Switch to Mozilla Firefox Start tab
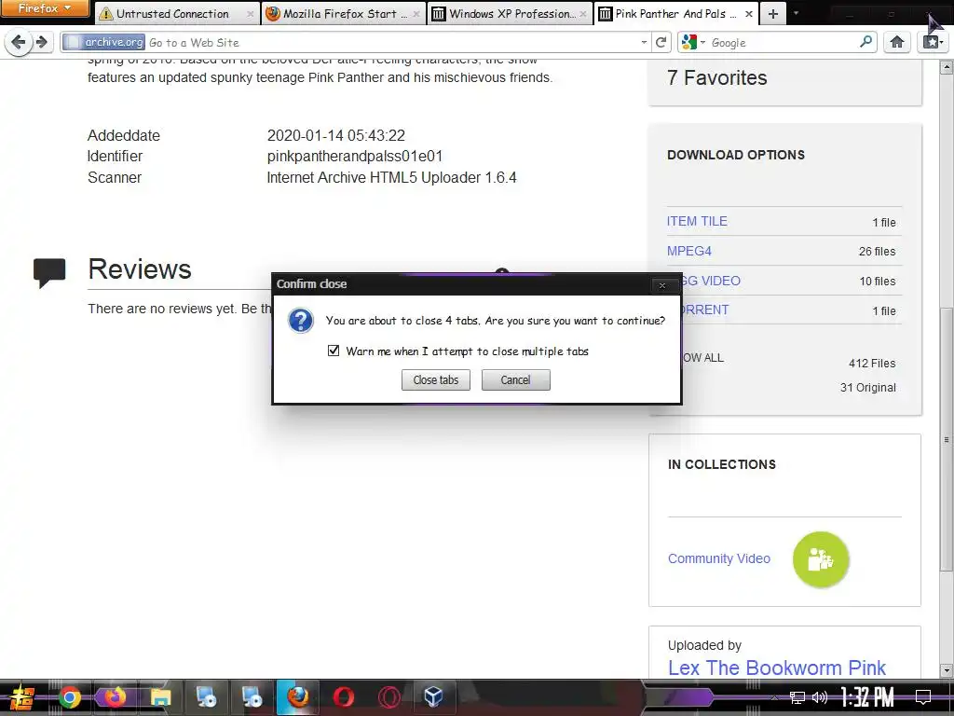 click(343, 13)
